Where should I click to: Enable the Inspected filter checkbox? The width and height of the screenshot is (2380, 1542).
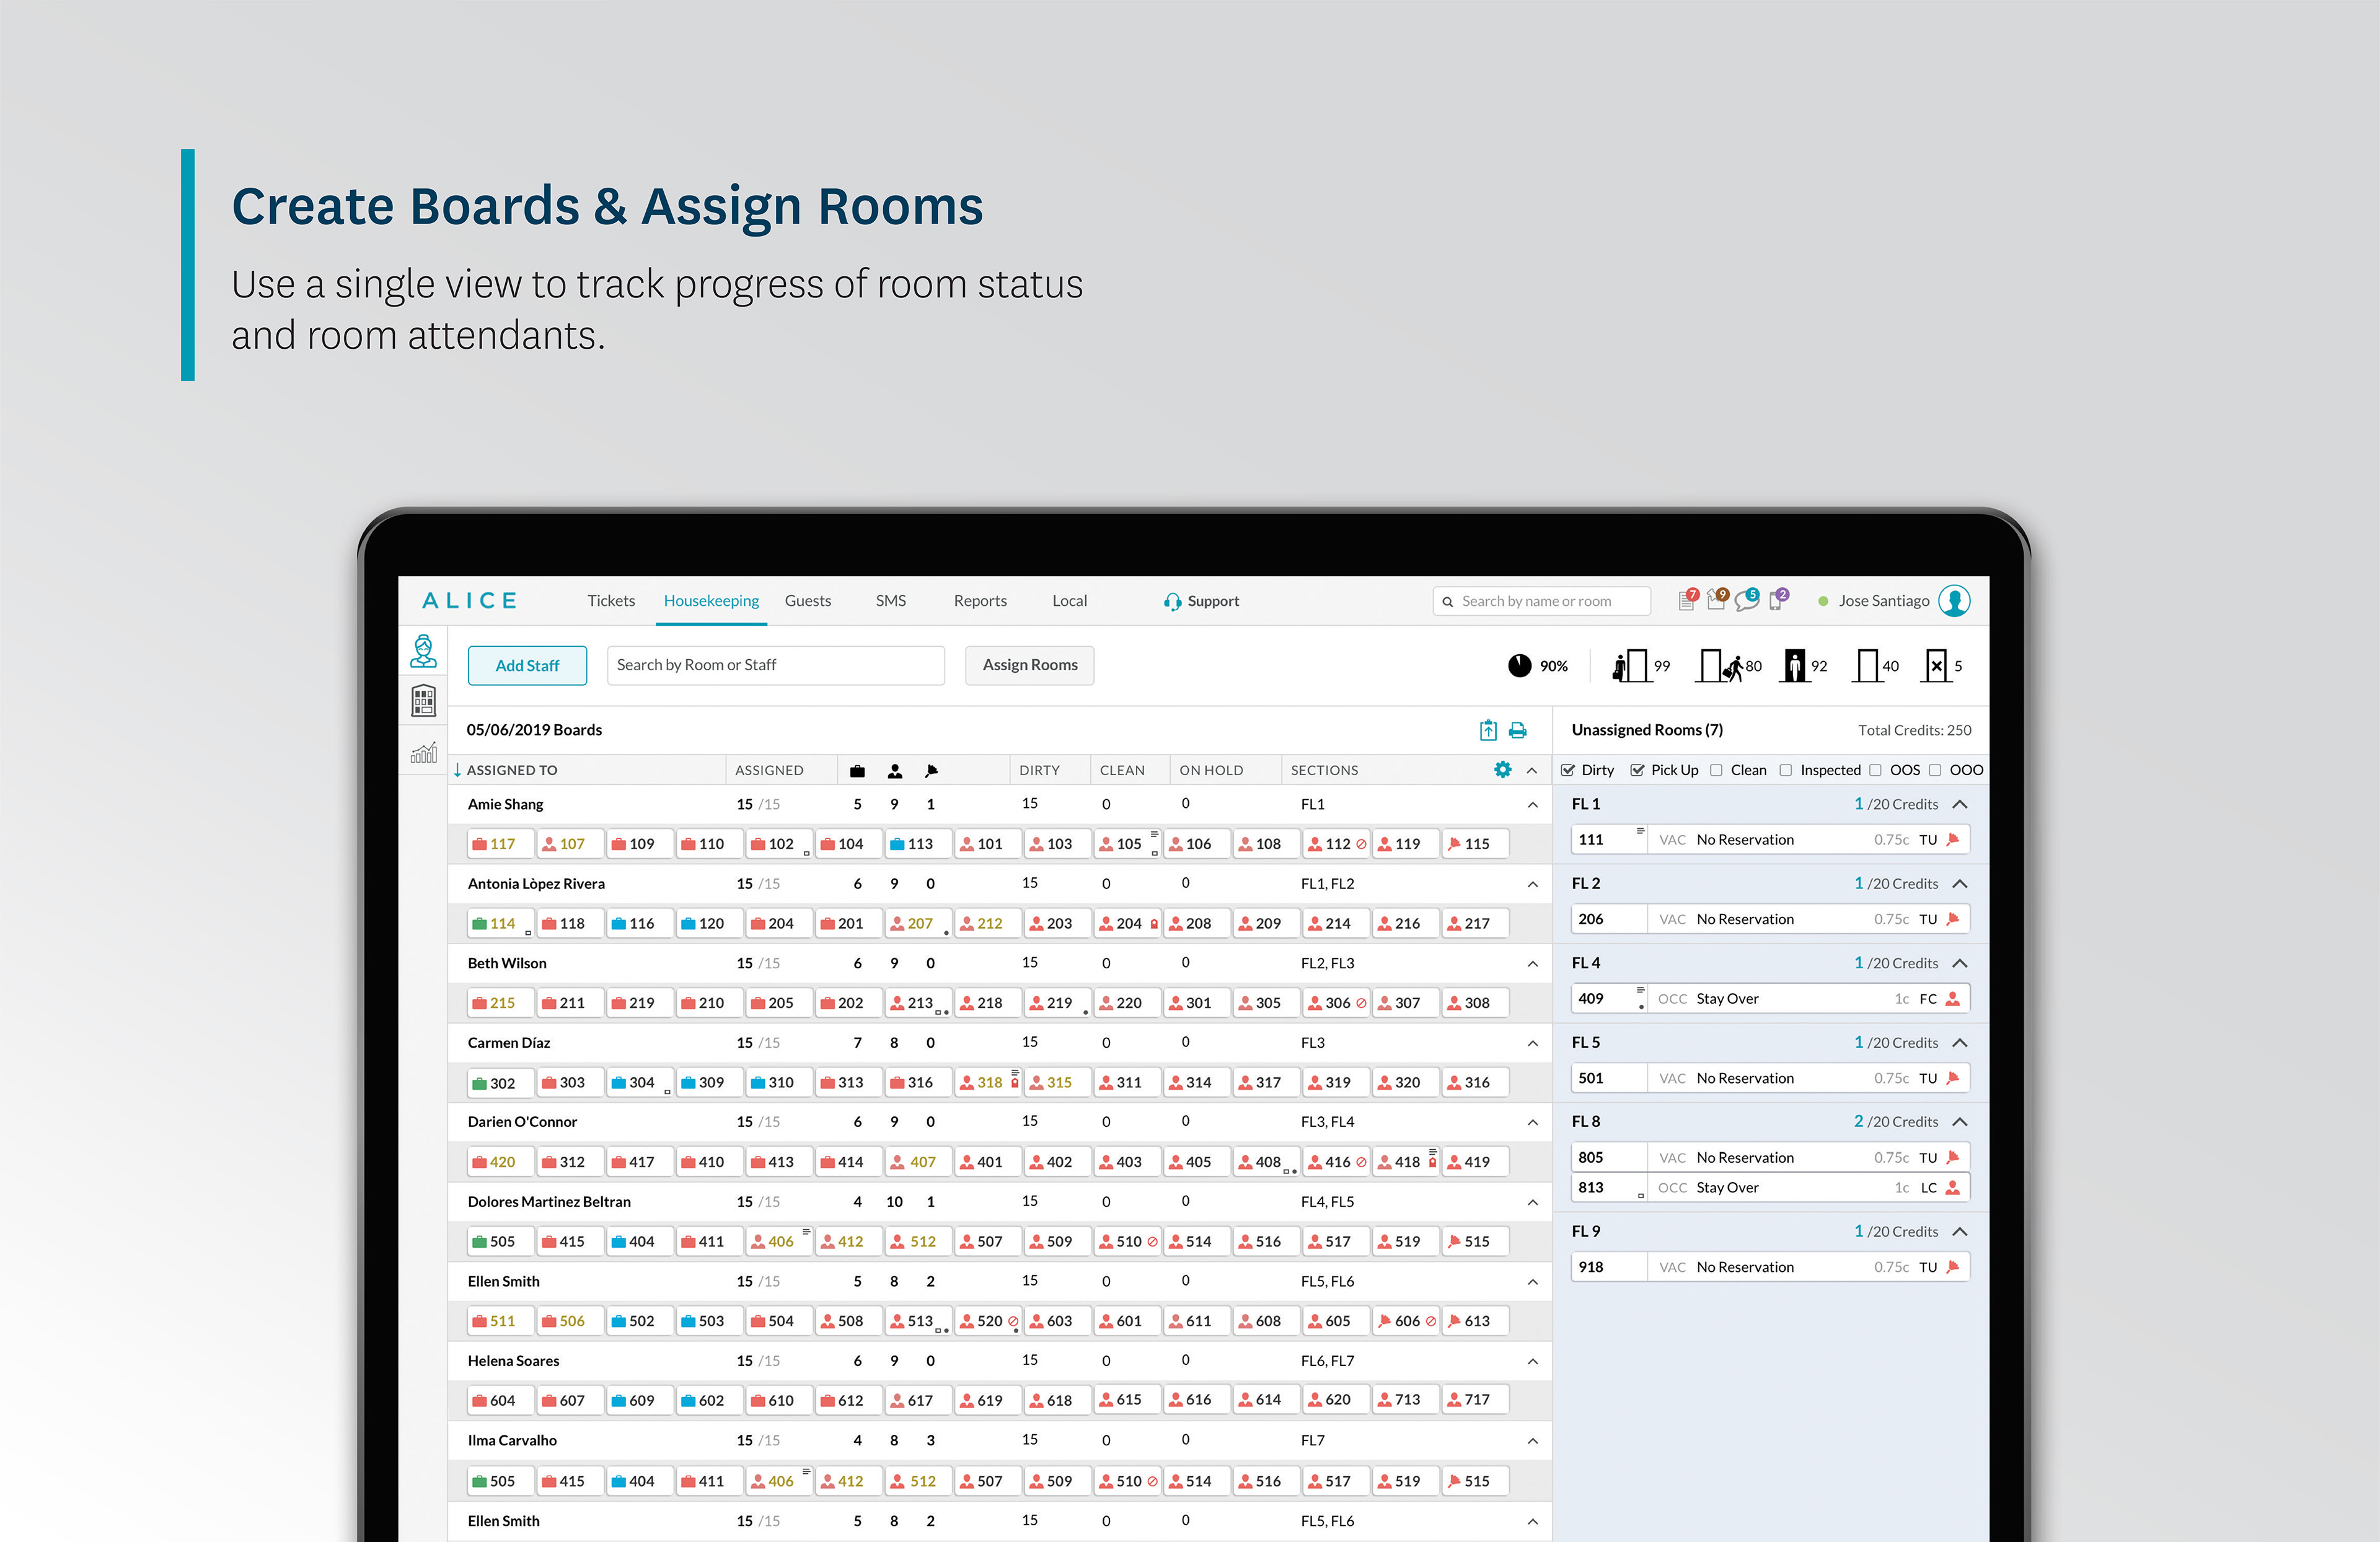[1786, 771]
